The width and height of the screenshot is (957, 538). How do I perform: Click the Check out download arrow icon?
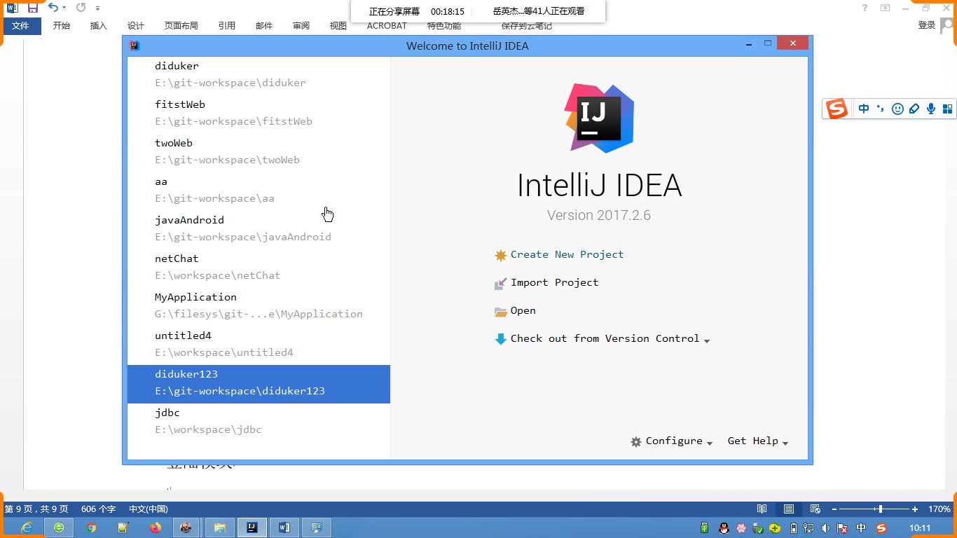[x=500, y=339]
